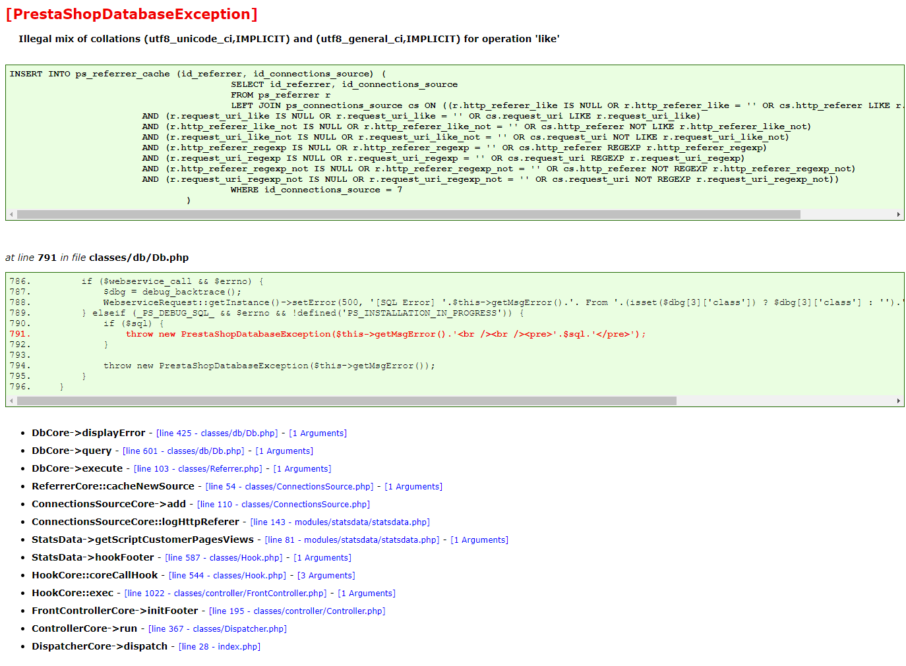Viewport: 906px width, 666px height.
Task: Open the line 367 classes/Dispatcher.php link
Action: (x=218, y=629)
